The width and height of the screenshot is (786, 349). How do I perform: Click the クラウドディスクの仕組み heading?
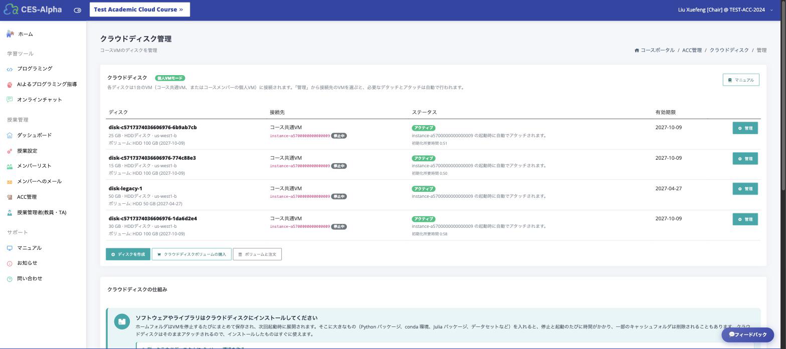137,289
